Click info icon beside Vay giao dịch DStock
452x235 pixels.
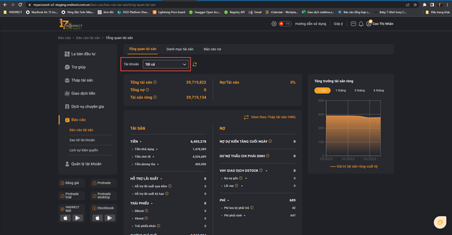tap(261, 170)
